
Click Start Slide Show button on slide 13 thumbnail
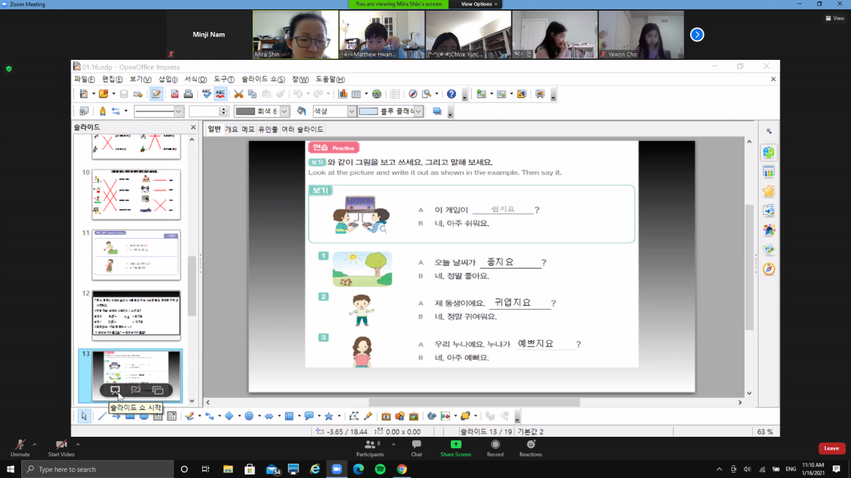pos(115,390)
